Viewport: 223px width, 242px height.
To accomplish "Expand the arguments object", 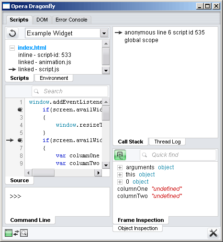I will pos(120,167).
